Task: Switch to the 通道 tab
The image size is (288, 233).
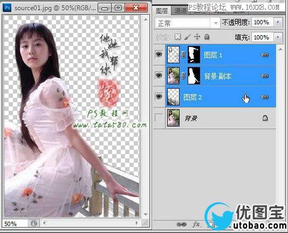Action: pos(180,11)
